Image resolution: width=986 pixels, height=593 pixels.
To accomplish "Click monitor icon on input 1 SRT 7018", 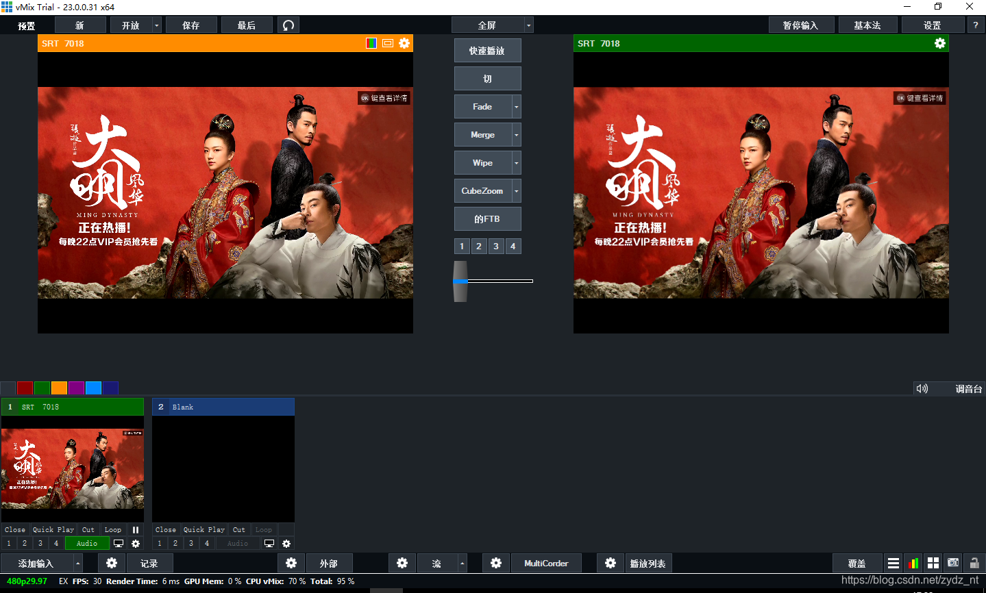I will [x=119, y=544].
